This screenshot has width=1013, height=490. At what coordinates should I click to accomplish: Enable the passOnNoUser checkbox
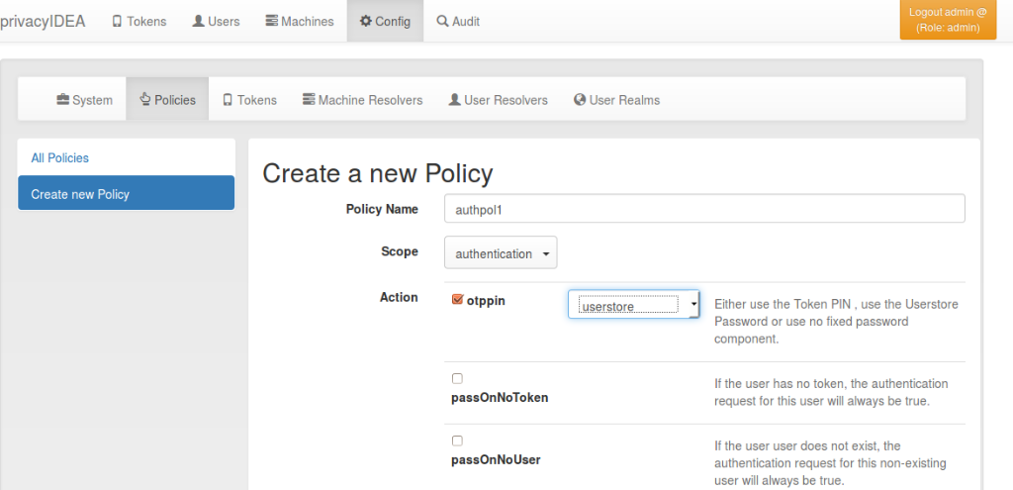click(x=457, y=441)
